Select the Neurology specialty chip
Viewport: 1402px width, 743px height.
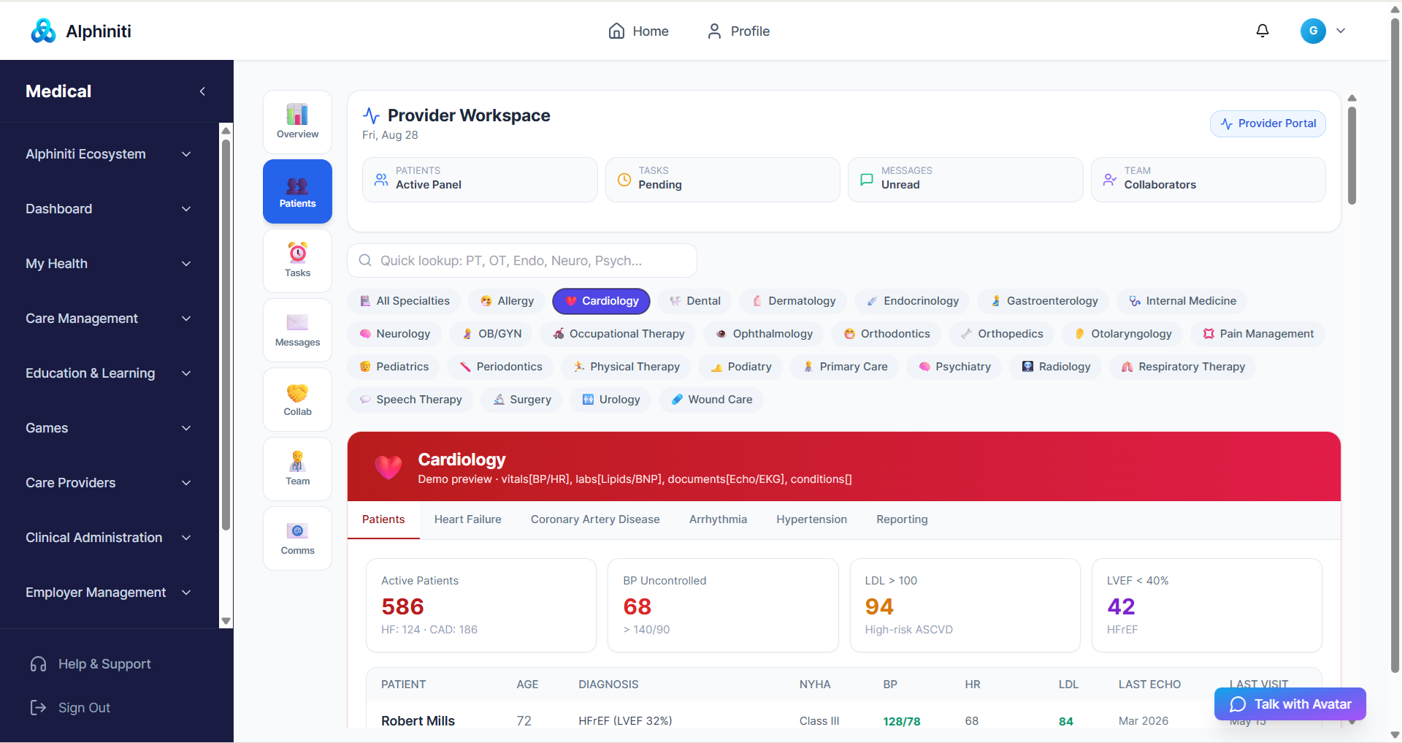click(394, 334)
